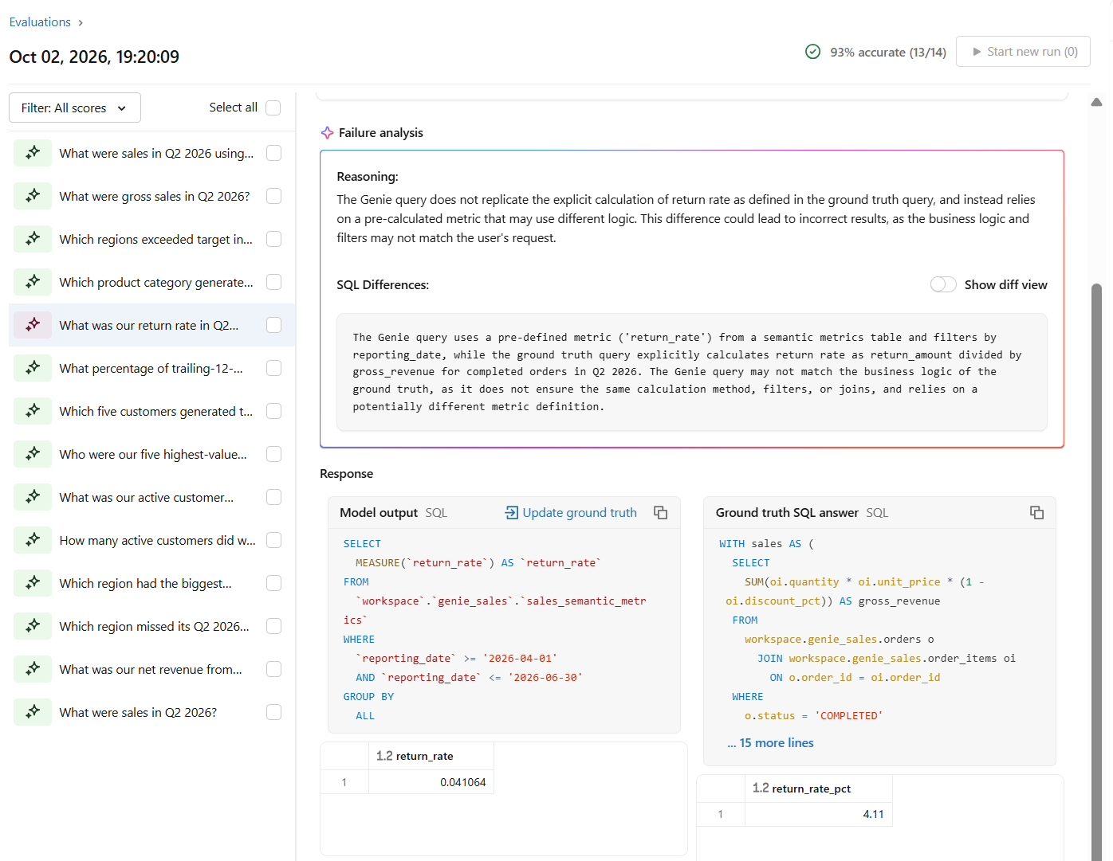
Task: Click sparkle icon beside 'What was our net revenue from...'
Action: 33,669
